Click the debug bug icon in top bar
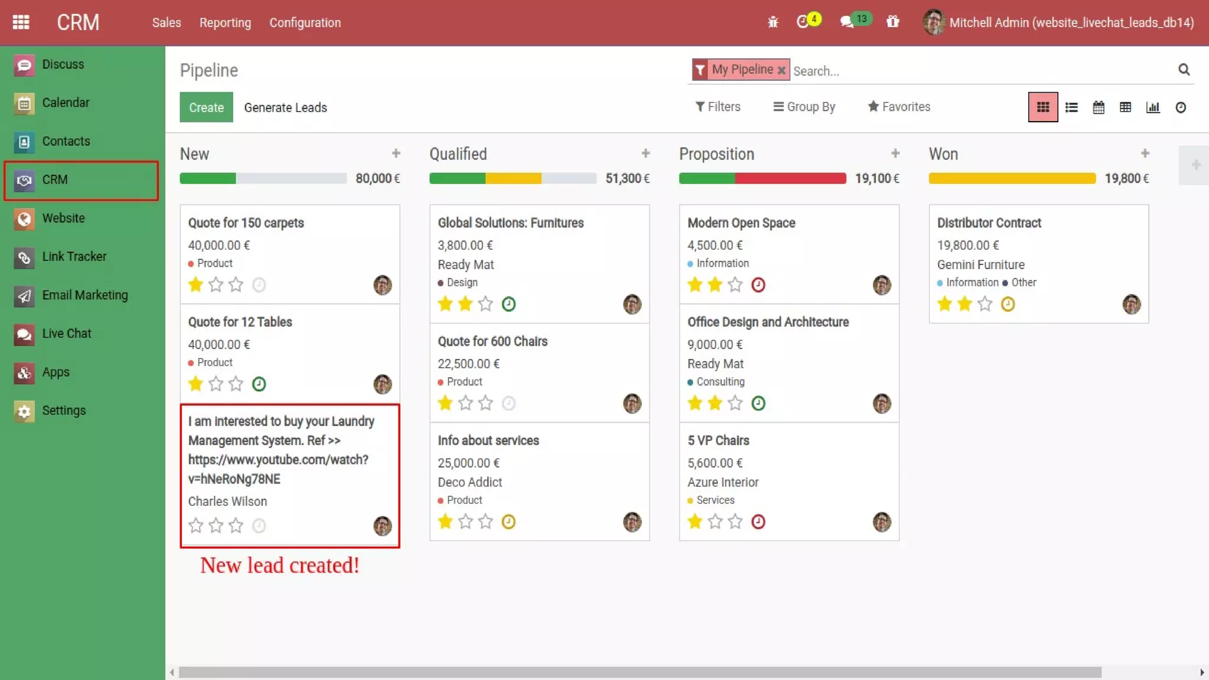Image resolution: width=1209 pixels, height=680 pixels. click(773, 22)
